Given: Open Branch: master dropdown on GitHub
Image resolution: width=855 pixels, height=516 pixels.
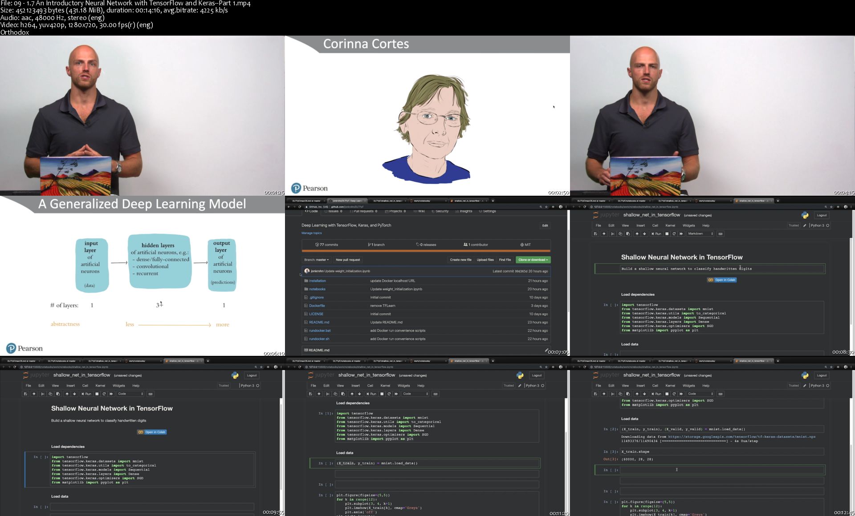Looking at the screenshot, I should (x=317, y=260).
